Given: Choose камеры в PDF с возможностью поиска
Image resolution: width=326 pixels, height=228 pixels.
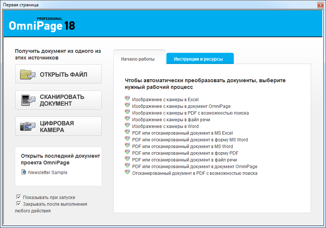Looking at the screenshot, I should pyautogui.click(x=190, y=113).
